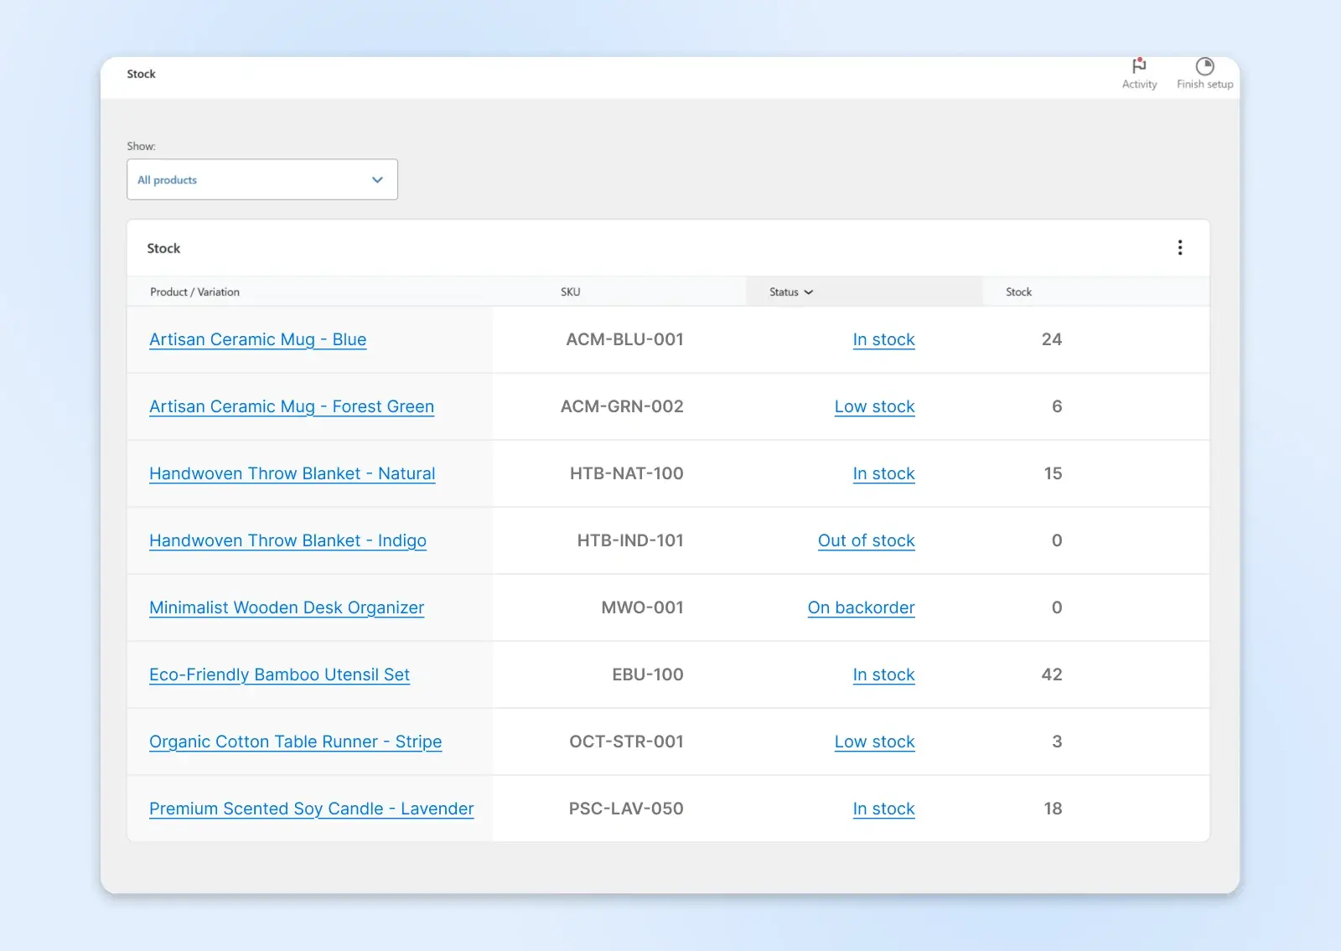Click the SKU column header
The image size is (1341, 951).
coord(570,292)
